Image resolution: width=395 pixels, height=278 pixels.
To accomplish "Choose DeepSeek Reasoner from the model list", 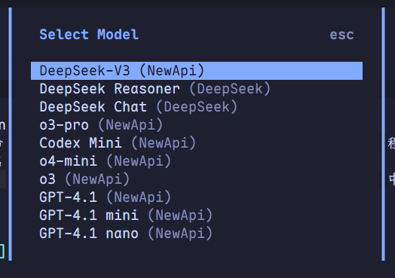I will pyautogui.click(x=197, y=89).
